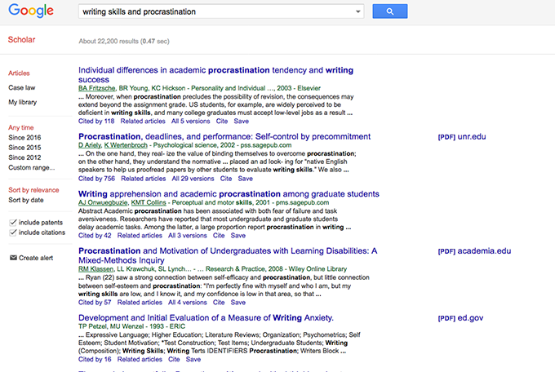Open Cited by 16
This screenshot has width=555, height=372.
point(95,359)
